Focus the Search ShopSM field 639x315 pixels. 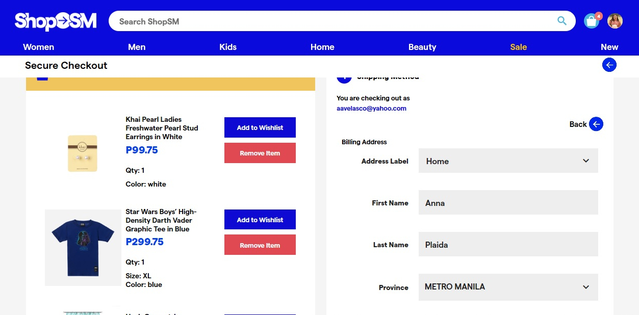[x=342, y=21]
